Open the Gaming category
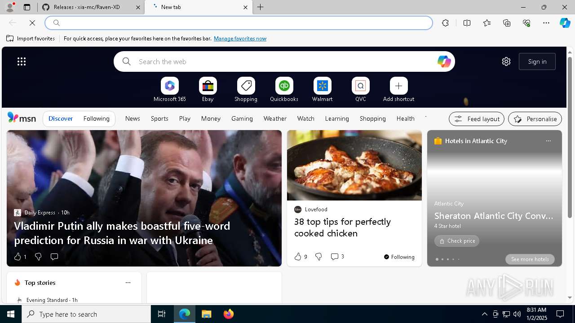575x323 pixels. click(242, 118)
